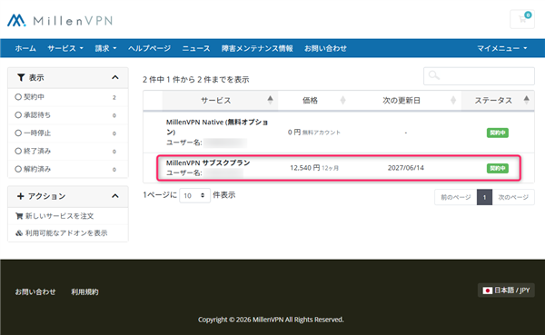This screenshot has height=335, width=545.
Task: Select the 契約中 filter radio
Action: pyautogui.click(x=18, y=97)
